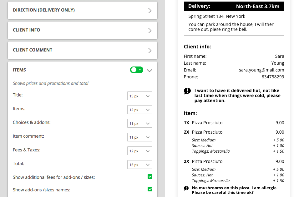Click the phone number 834758299
The height and width of the screenshot is (197, 294).
click(x=273, y=77)
